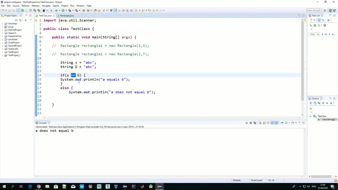The width and height of the screenshot is (338, 190).
Task: Click Clear Console icon
Action: tap(260, 123)
